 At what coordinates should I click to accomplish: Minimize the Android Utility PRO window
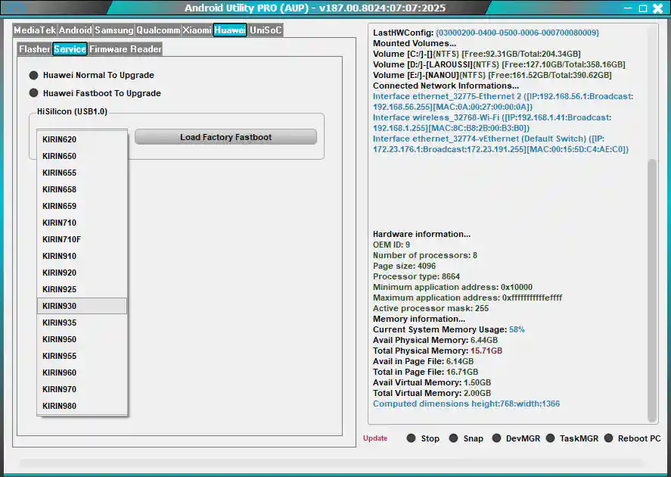628,8
